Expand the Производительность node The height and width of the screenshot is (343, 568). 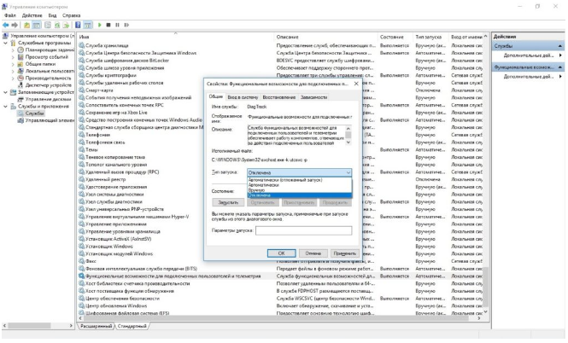(x=13, y=78)
